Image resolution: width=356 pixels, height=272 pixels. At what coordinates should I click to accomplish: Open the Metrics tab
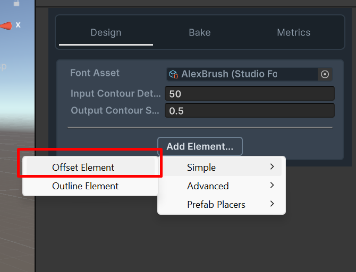click(x=293, y=33)
